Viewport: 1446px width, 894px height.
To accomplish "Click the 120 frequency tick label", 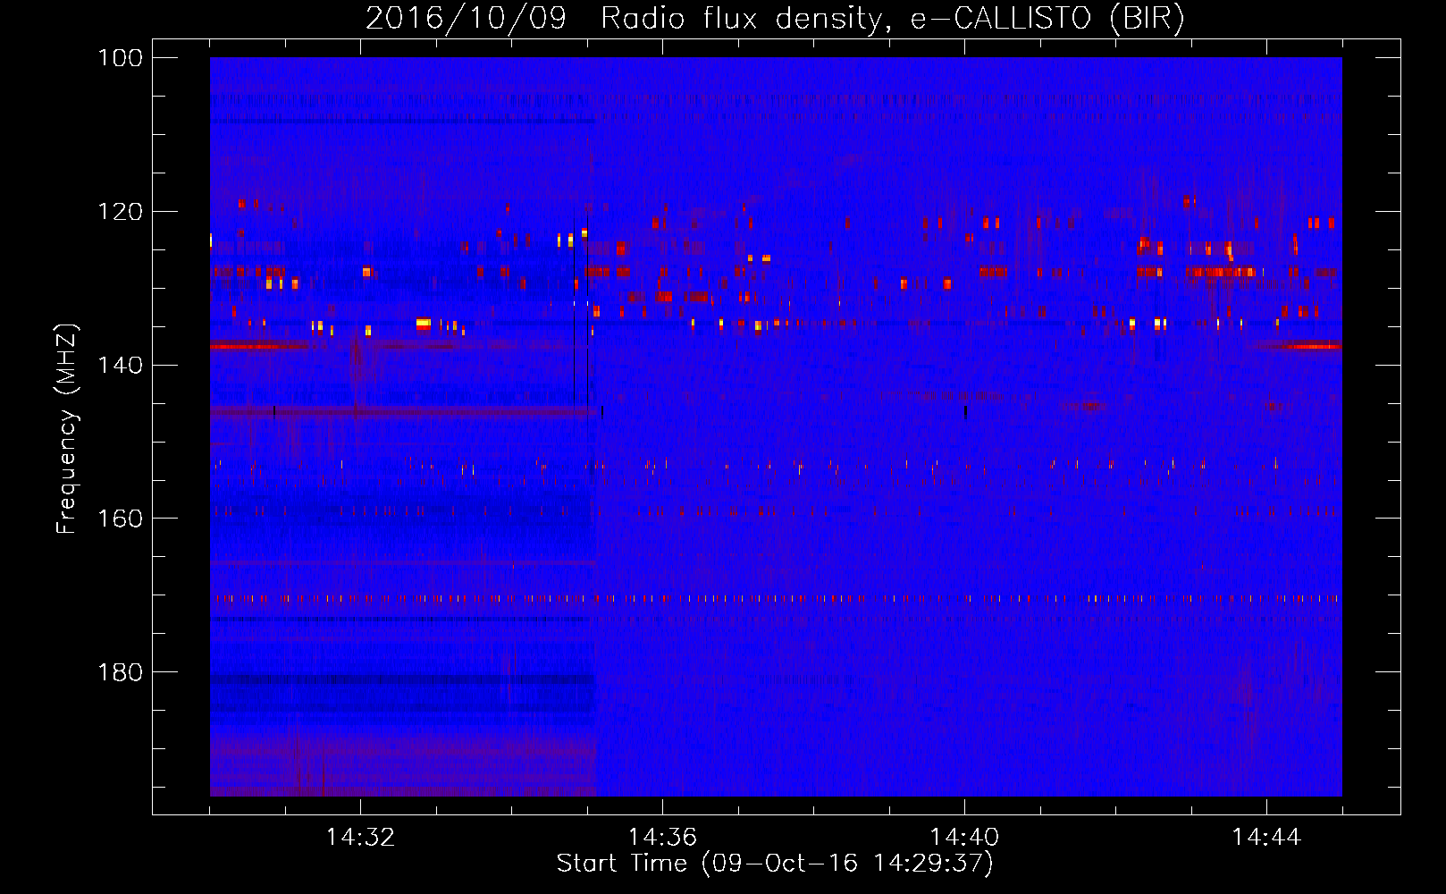I will [120, 212].
